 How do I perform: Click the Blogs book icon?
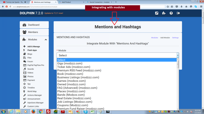click(x=24, y=54)
